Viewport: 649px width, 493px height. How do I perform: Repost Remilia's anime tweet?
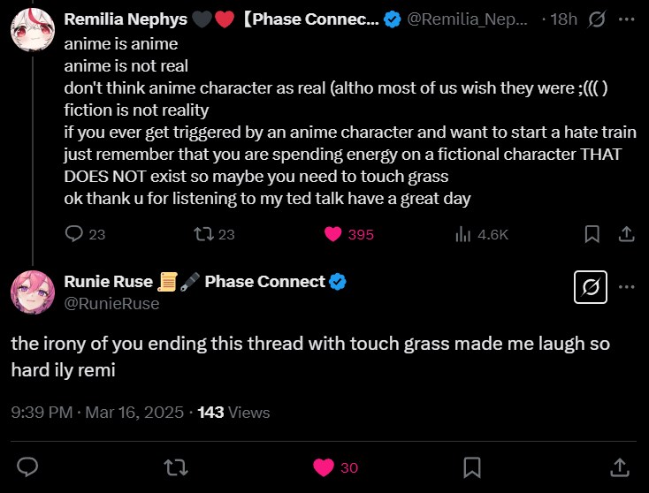(x=203, y=234)
